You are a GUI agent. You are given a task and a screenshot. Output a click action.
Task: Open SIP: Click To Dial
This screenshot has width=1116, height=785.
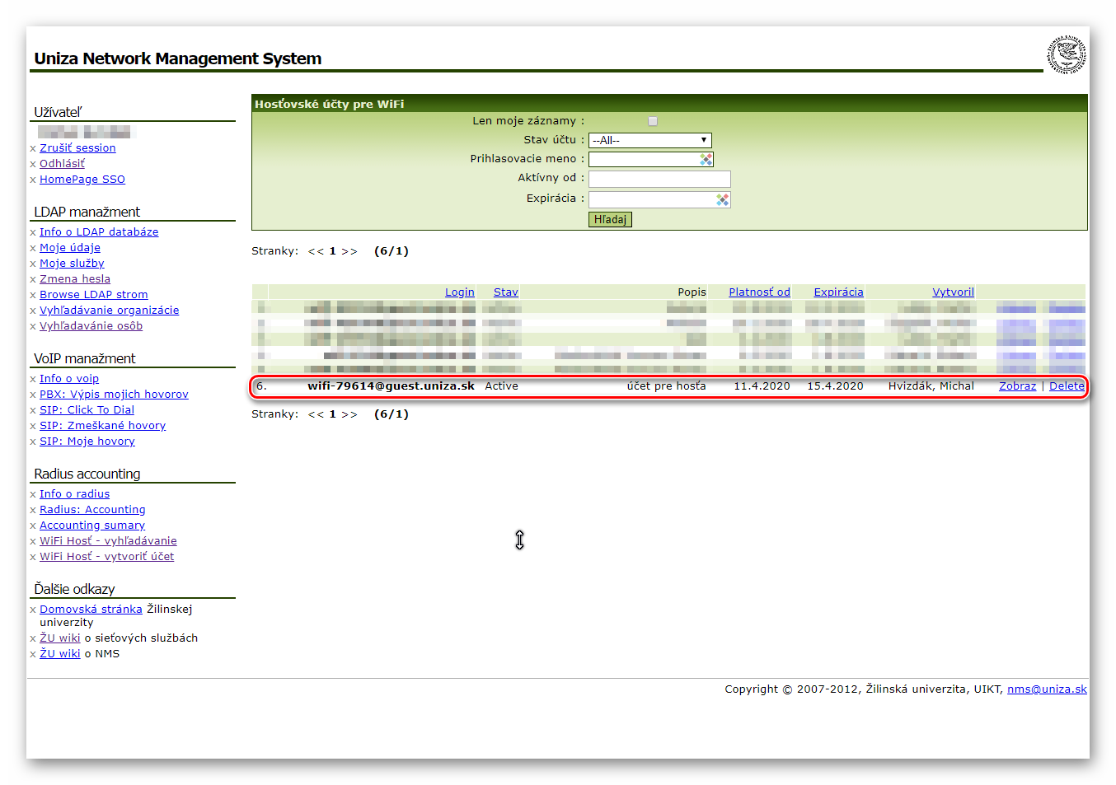pos(87,410)
